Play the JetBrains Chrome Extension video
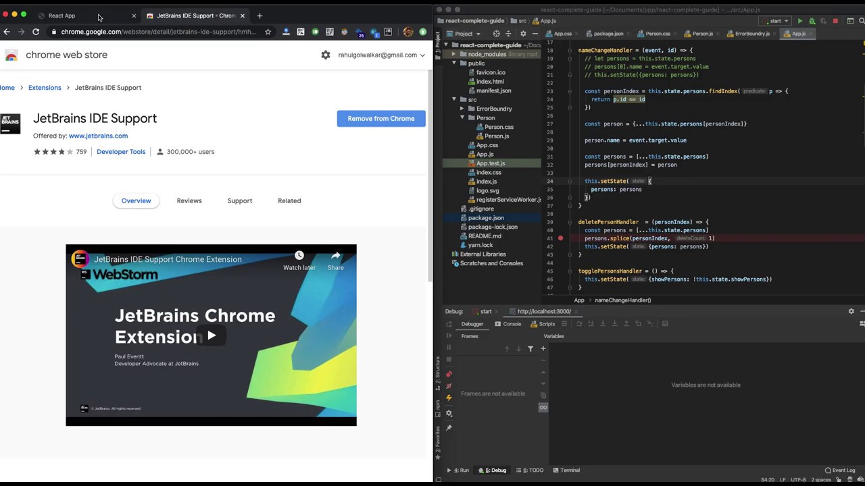 (211, 335)
